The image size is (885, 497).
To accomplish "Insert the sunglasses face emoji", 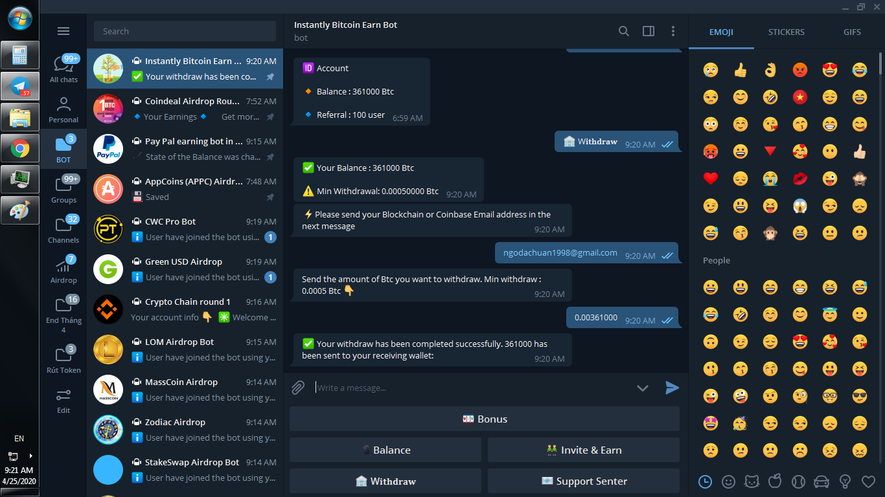I will pyautogui.click(x=860, y=396).
